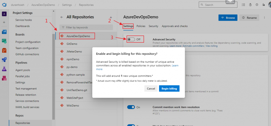The image size is (271, 126).
Task: Click the py-demo repository icon
Action: click(x=62, y=67)
